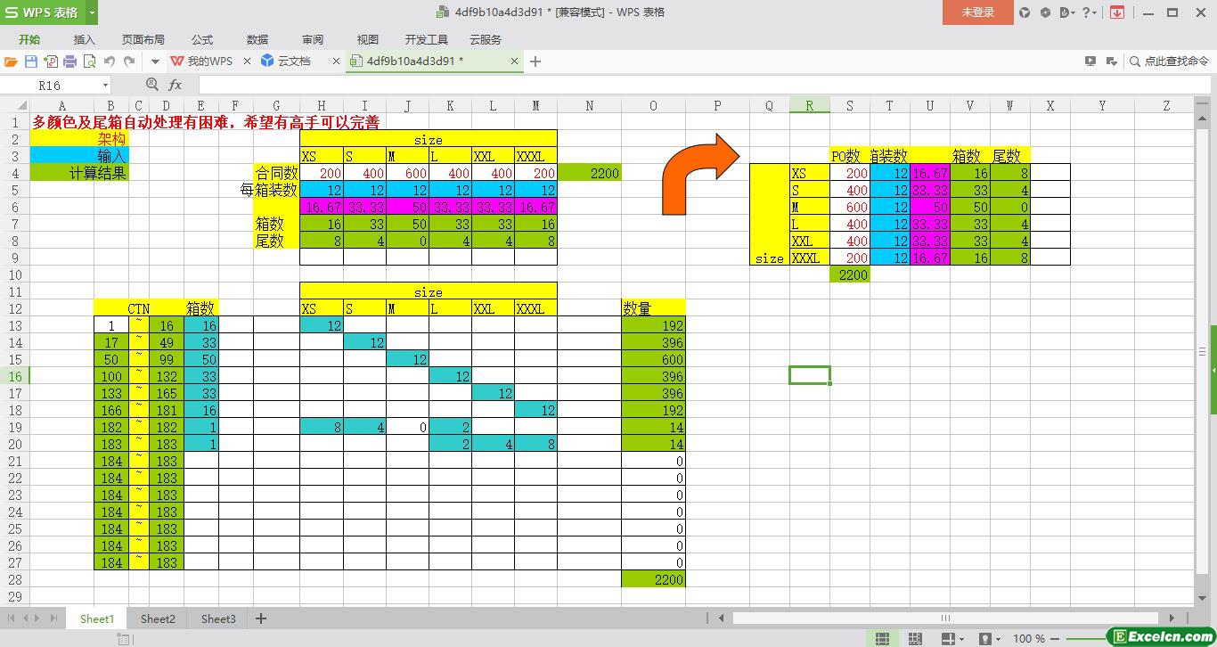1217x647 pixels.
Task: Select column H header
Action: pyautogui.click(x=322, y=105)
